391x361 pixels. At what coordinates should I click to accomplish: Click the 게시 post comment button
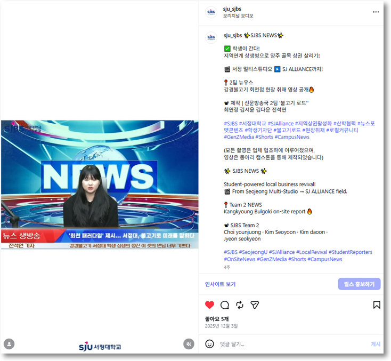(376, 344)
